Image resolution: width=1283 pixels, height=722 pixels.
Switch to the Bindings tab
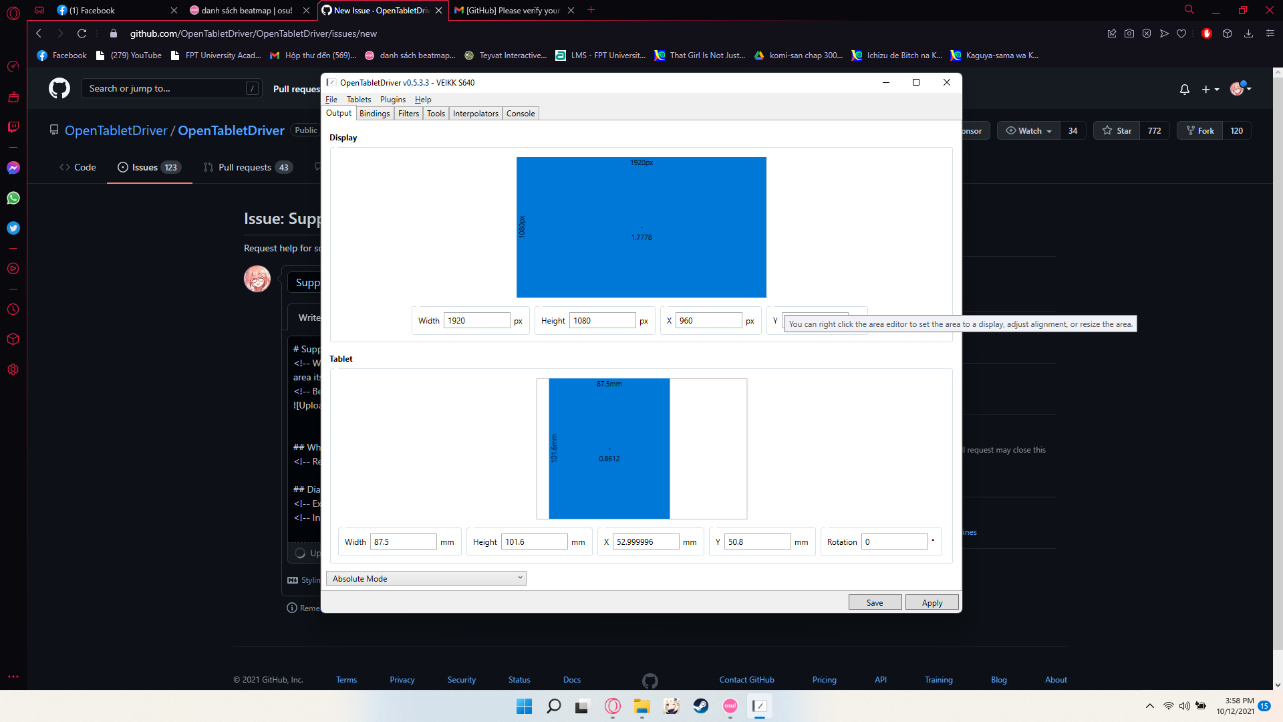(374, 113)
